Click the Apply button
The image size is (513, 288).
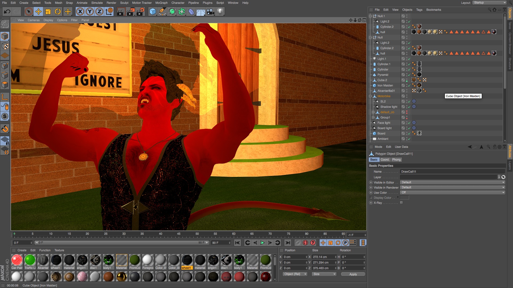click(x=353, y=274)
